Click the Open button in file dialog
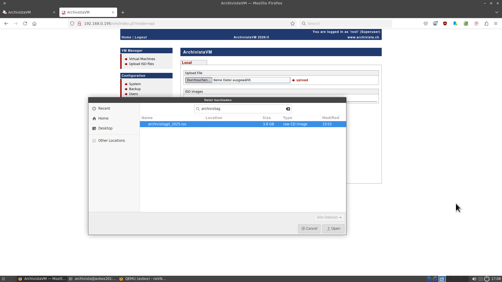 (333, 228)
